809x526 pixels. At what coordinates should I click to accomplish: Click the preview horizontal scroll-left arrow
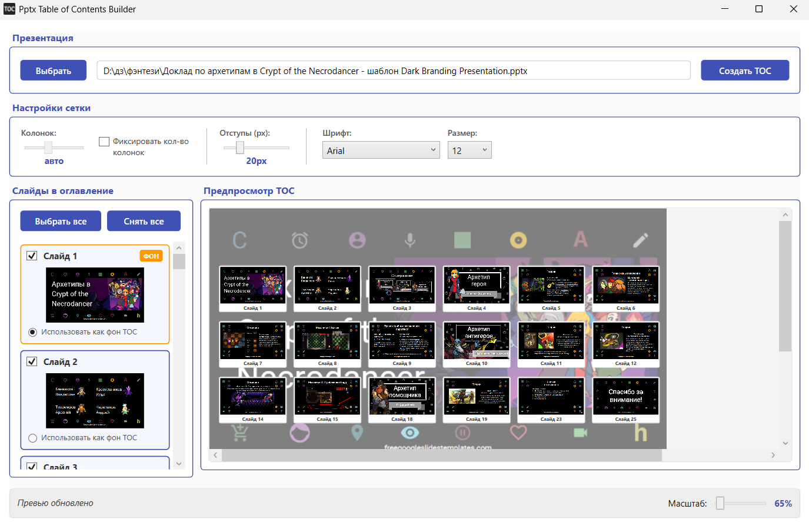point(215,455)
